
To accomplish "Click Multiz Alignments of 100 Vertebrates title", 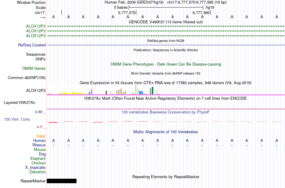I will click(x=166, y=132).
